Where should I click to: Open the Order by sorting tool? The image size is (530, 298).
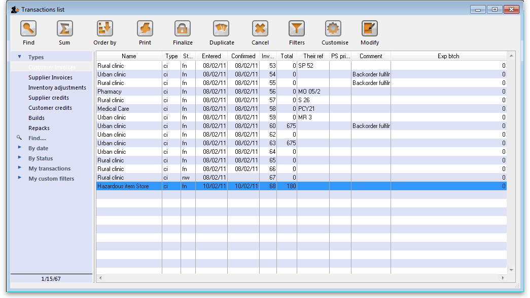coord(105,29)
